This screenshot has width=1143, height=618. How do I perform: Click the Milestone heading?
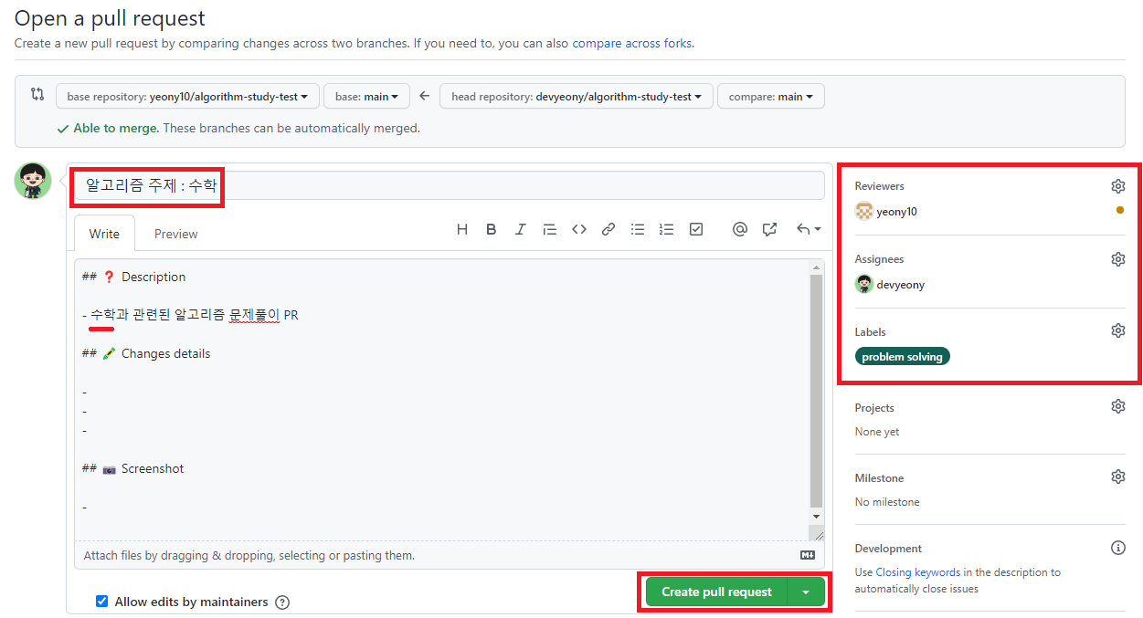pyautogui.click(x=880, y=478)
